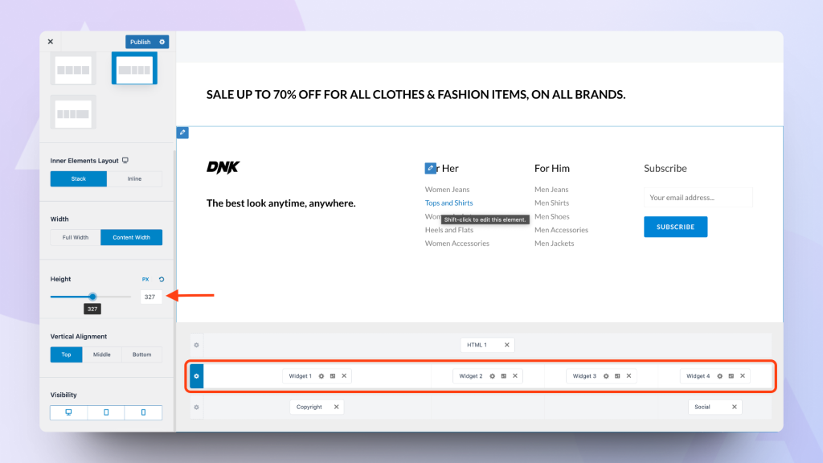
Task: Open settings gear for the Copyright row
Action: coord(196,407)
